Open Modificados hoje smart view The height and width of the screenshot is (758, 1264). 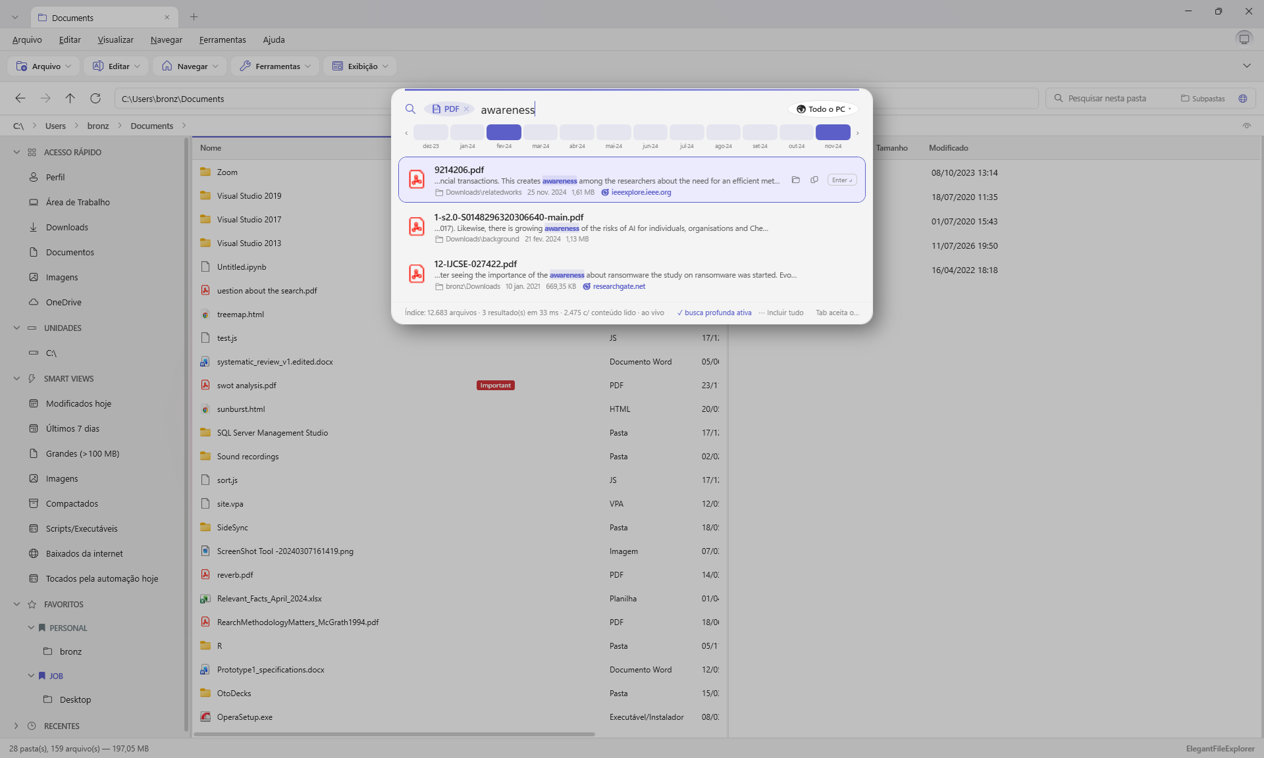tap(78, 403)
